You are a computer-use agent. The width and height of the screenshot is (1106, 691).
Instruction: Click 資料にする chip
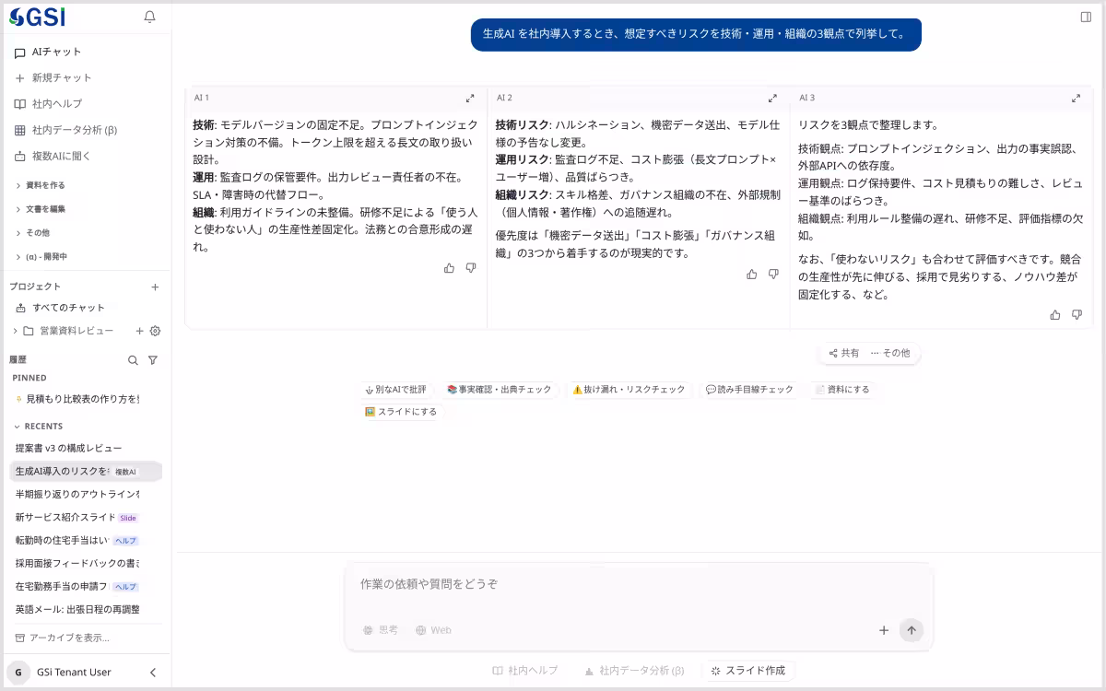pyautogui.click(x=842, y=390)
